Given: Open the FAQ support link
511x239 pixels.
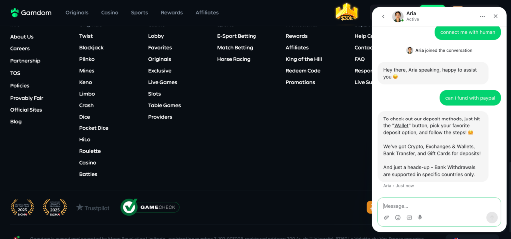Looking at the screenshot, I should point(359,59).
